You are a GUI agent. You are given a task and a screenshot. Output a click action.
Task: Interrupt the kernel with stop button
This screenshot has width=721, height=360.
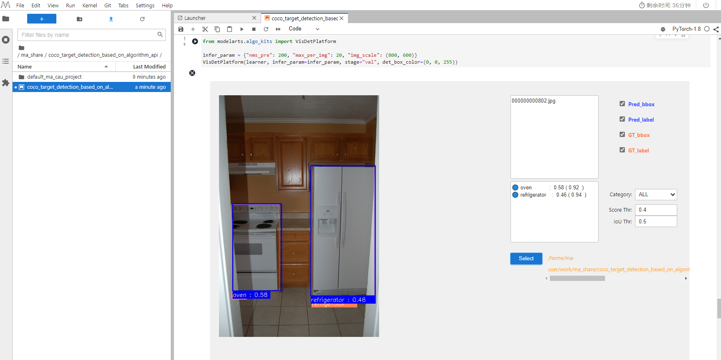click(254, 29)
